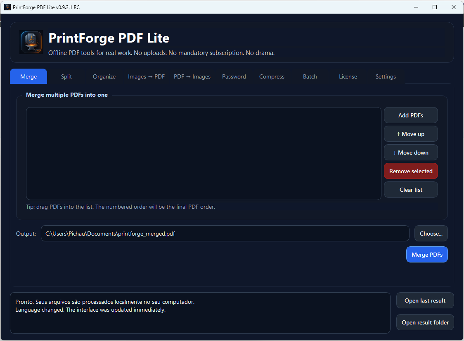
Task: Click the Choose... output button
Action: [x=431, y=234]
